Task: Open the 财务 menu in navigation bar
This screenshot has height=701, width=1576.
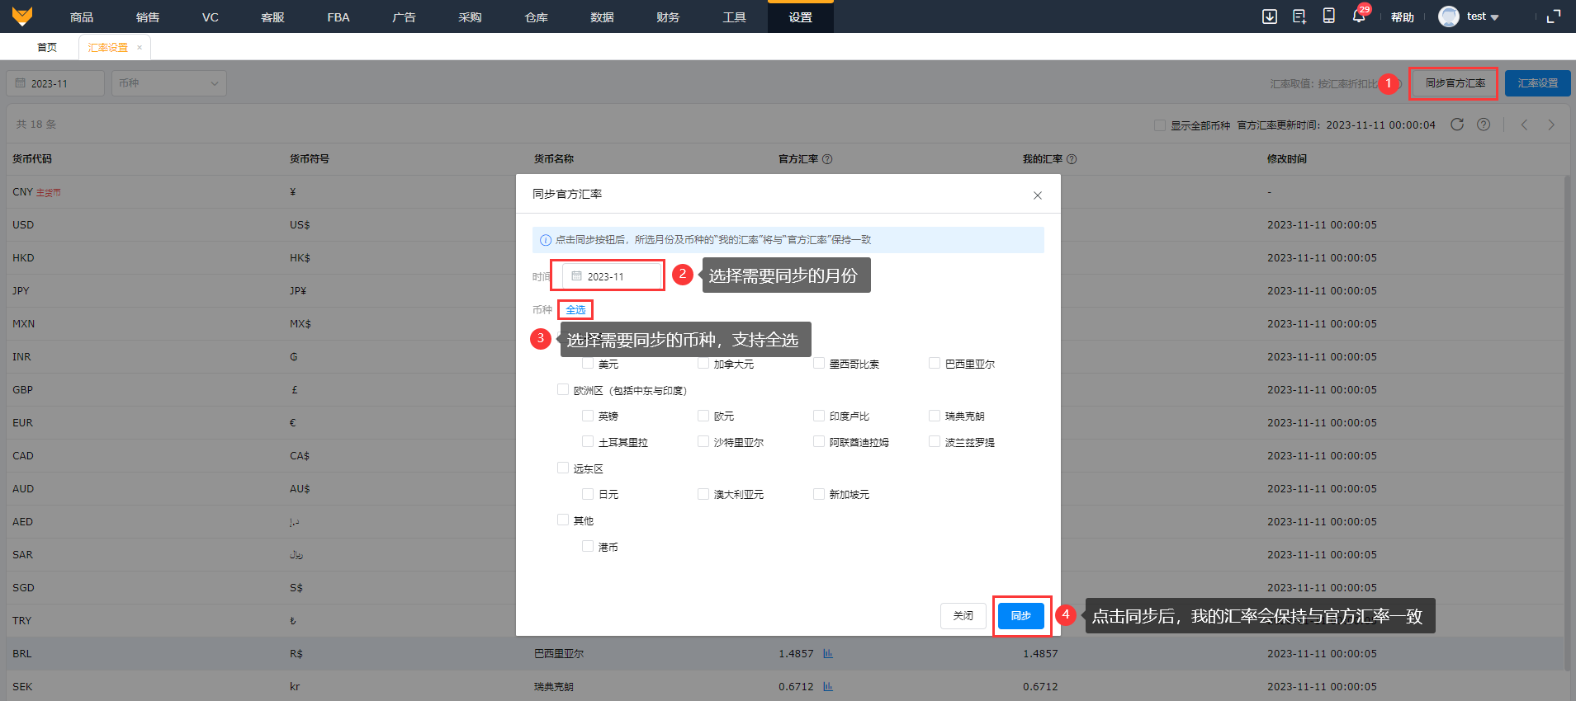Action: click(x=668, y=17)
